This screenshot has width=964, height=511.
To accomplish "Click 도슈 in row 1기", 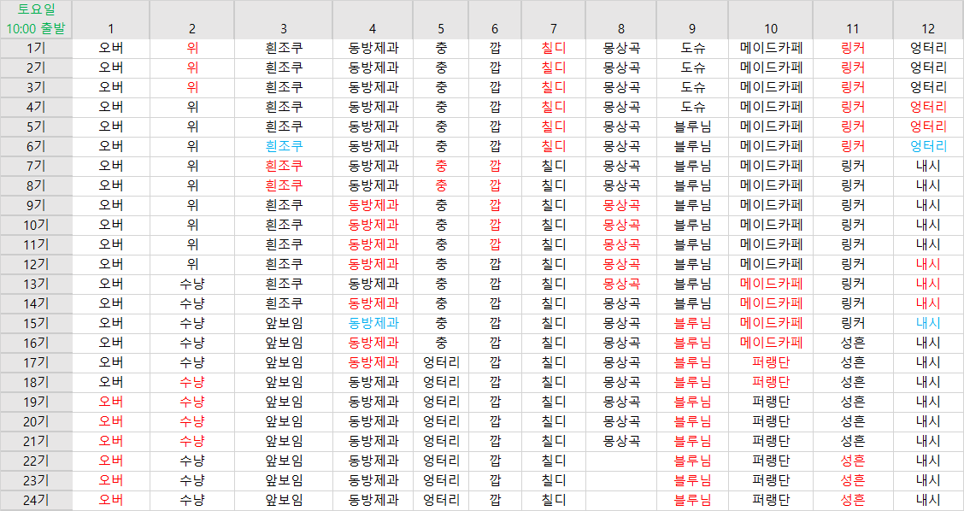I will (692, 48).
